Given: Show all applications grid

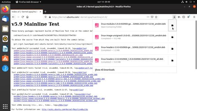Looking at the screenshot, I should tap(5, 106).
